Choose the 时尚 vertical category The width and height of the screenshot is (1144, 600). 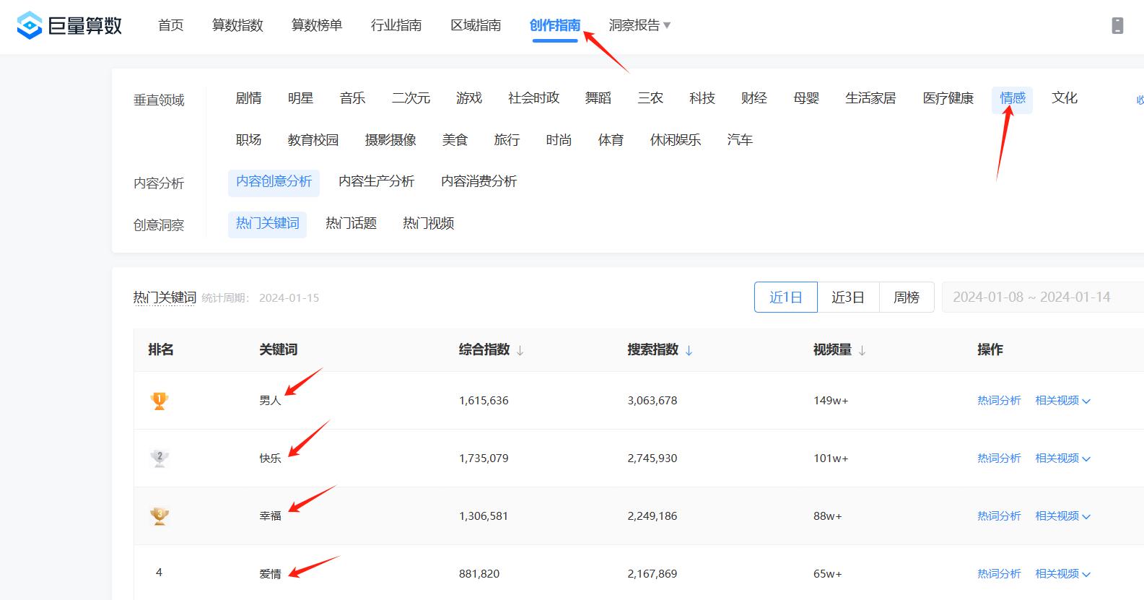tap(559, 140)
